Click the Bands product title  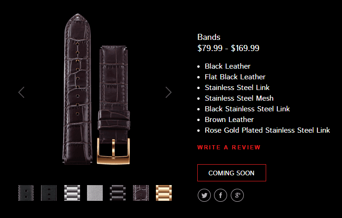coord(209,37)
